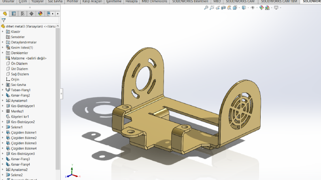Click Edit Appearance color ball icon
321x180 pixels.
[x=261, y=8]
